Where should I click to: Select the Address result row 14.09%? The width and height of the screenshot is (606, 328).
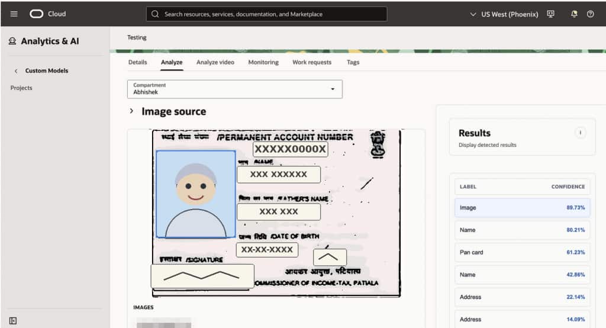[x=522, y=320]
